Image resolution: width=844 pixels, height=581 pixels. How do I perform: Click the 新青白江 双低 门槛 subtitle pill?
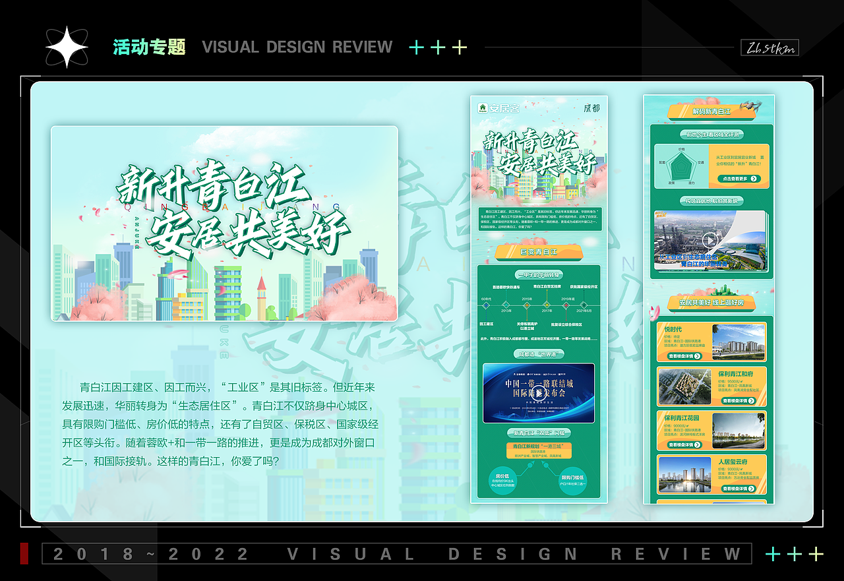[x=539, y=433]
